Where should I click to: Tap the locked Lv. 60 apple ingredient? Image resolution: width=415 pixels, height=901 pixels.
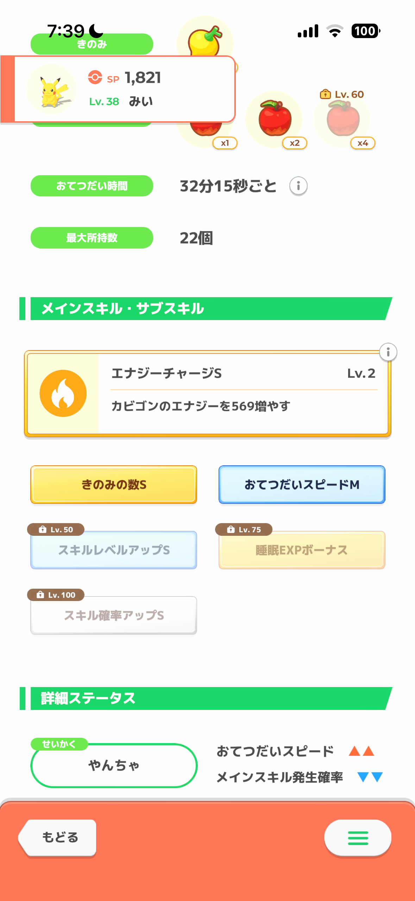[342, 119]
